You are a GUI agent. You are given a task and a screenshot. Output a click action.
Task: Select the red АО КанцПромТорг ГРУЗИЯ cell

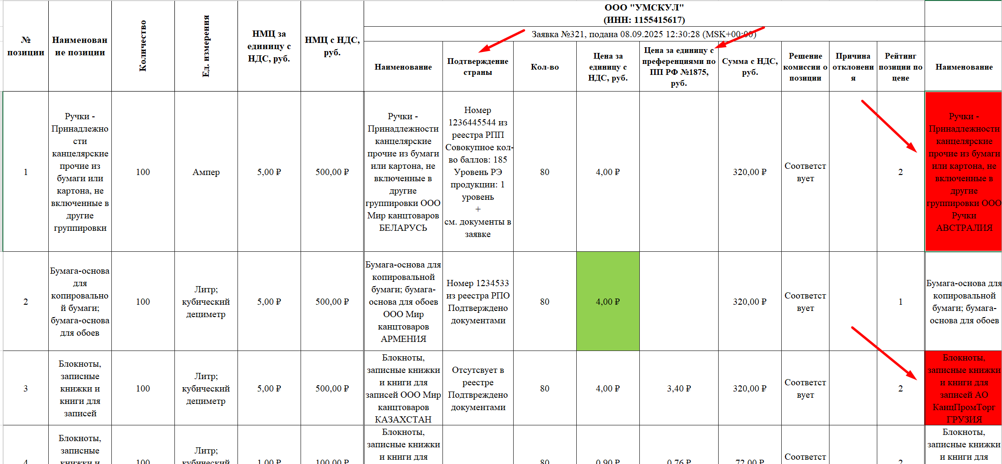[963, 388]
